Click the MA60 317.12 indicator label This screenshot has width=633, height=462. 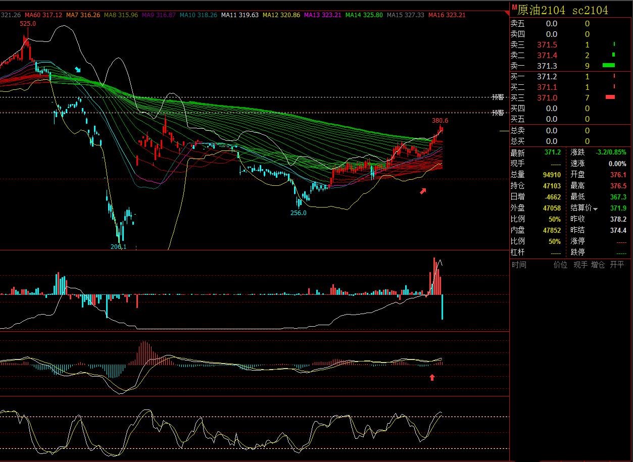[x=43, y=15]
